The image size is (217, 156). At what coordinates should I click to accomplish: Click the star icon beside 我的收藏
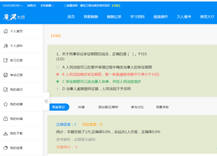coord(5,104)
